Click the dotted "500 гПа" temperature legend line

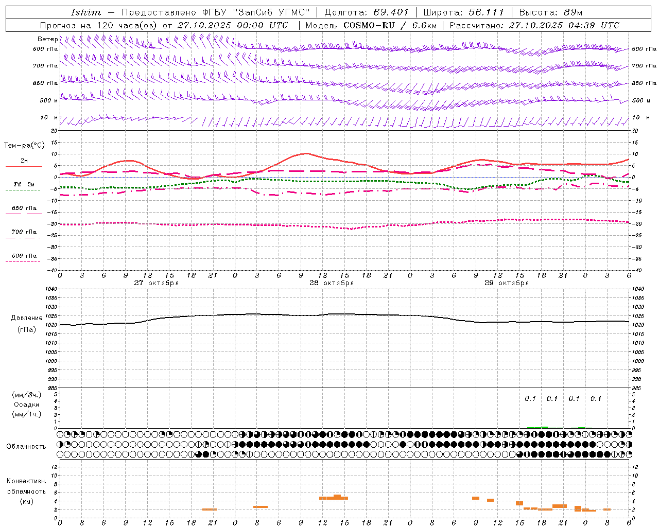tap(23, 261)
